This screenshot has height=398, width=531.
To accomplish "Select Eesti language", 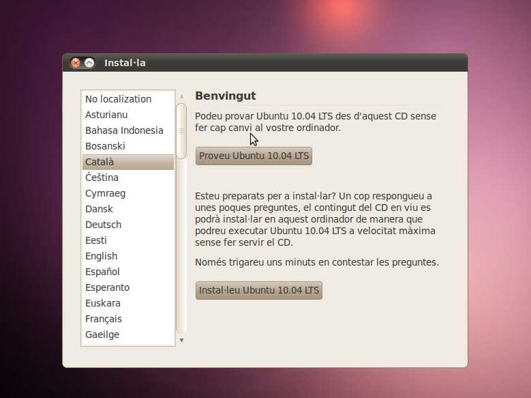I will 128,240.
